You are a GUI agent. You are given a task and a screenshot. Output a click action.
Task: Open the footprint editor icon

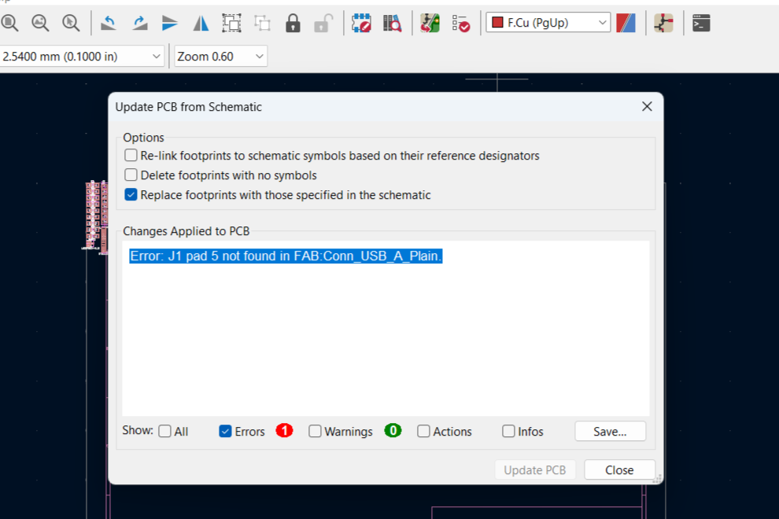click(x=361, y=23)
